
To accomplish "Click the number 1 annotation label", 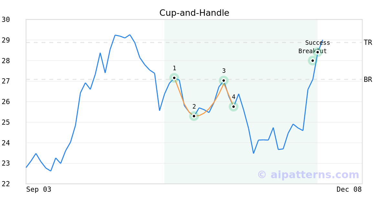I will pos(174,68).
